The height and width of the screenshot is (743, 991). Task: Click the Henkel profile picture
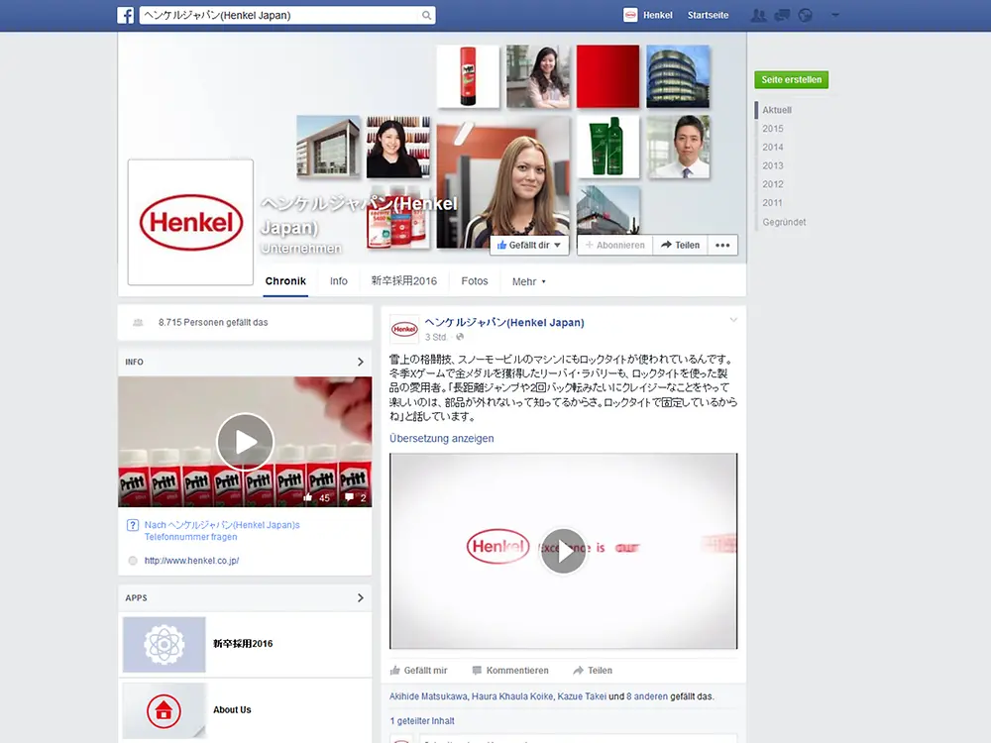191,222
